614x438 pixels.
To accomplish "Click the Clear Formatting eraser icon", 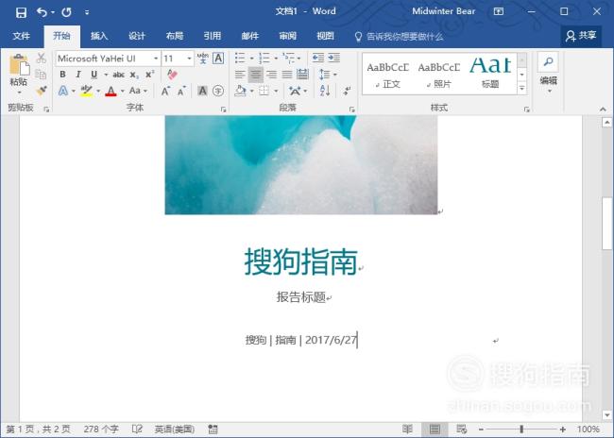I will click(172, 75).
